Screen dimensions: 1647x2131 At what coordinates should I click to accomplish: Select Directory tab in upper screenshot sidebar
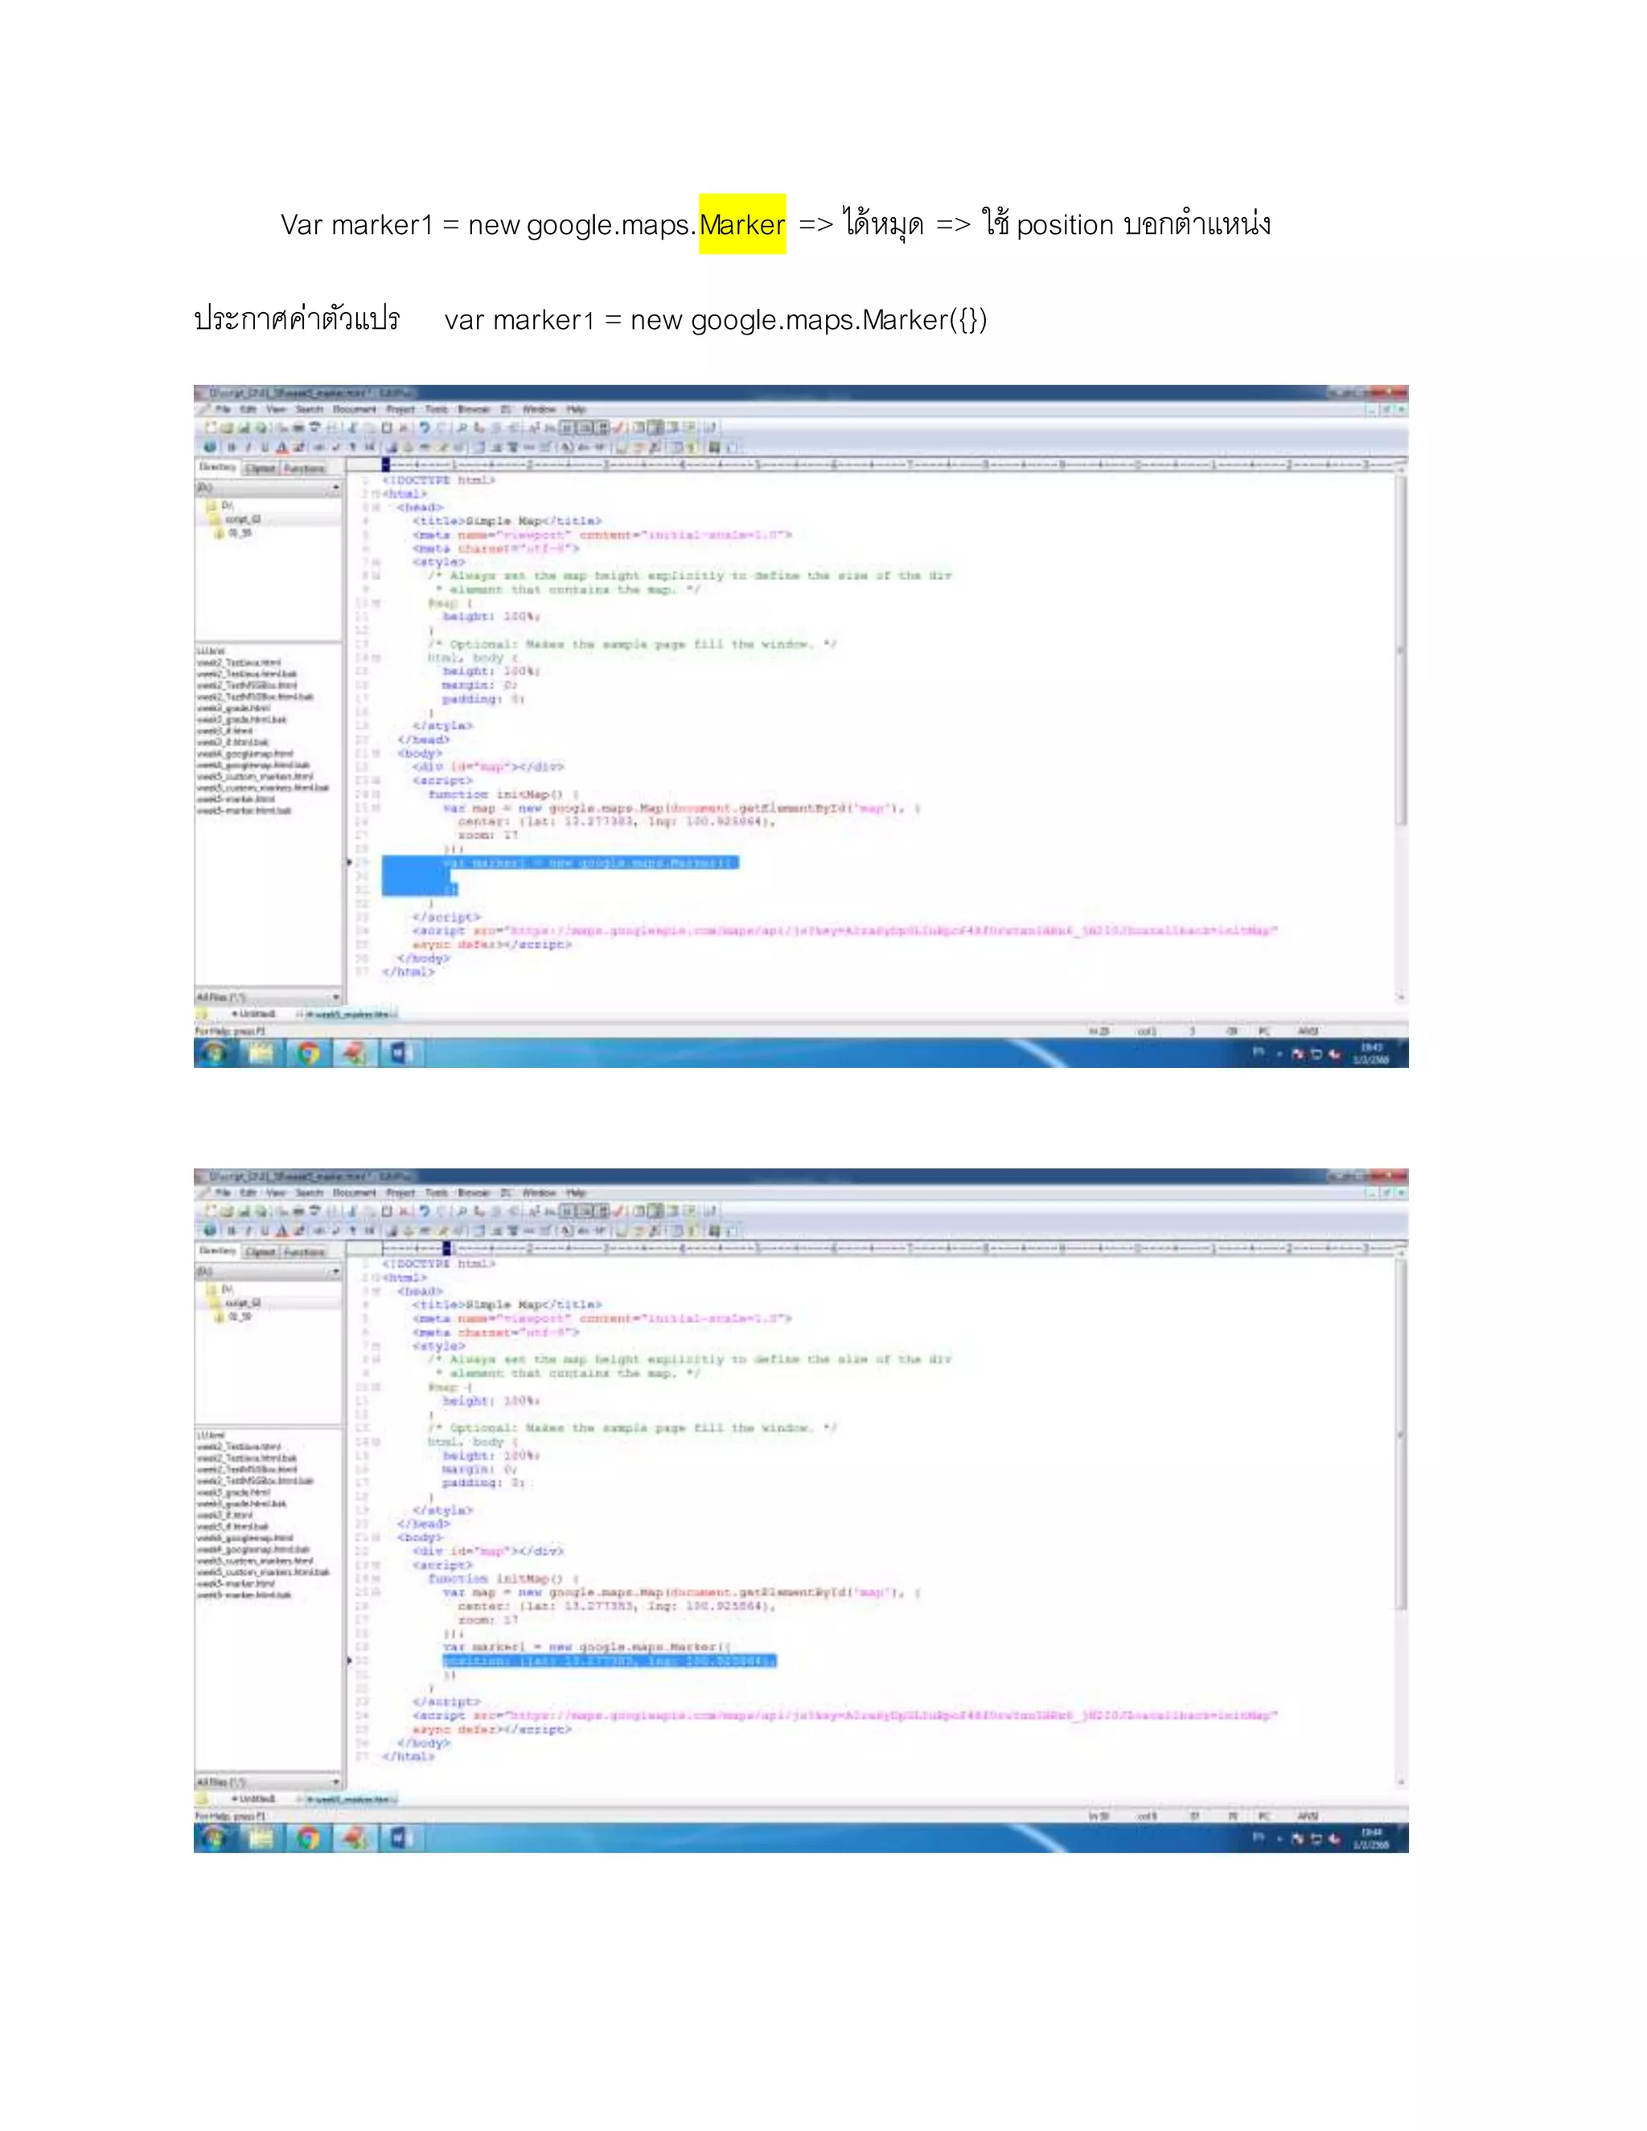click(x=218, y=467)
